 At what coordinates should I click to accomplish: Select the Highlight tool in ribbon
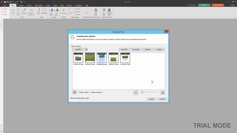click(63, 11)
